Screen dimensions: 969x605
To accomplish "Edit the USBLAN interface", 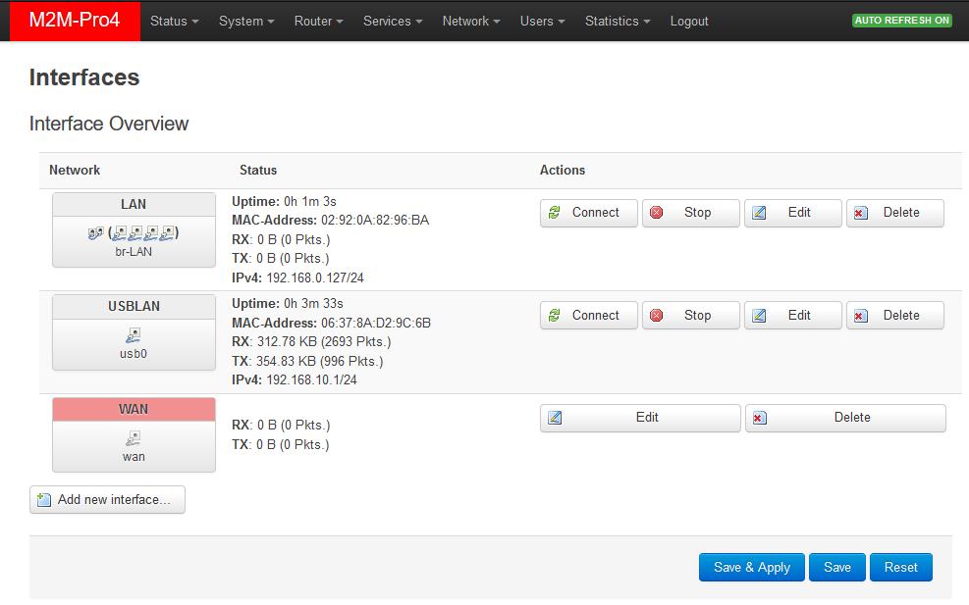I will (793, 316).
